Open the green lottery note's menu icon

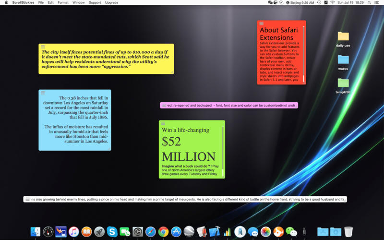tap(163, 123)
